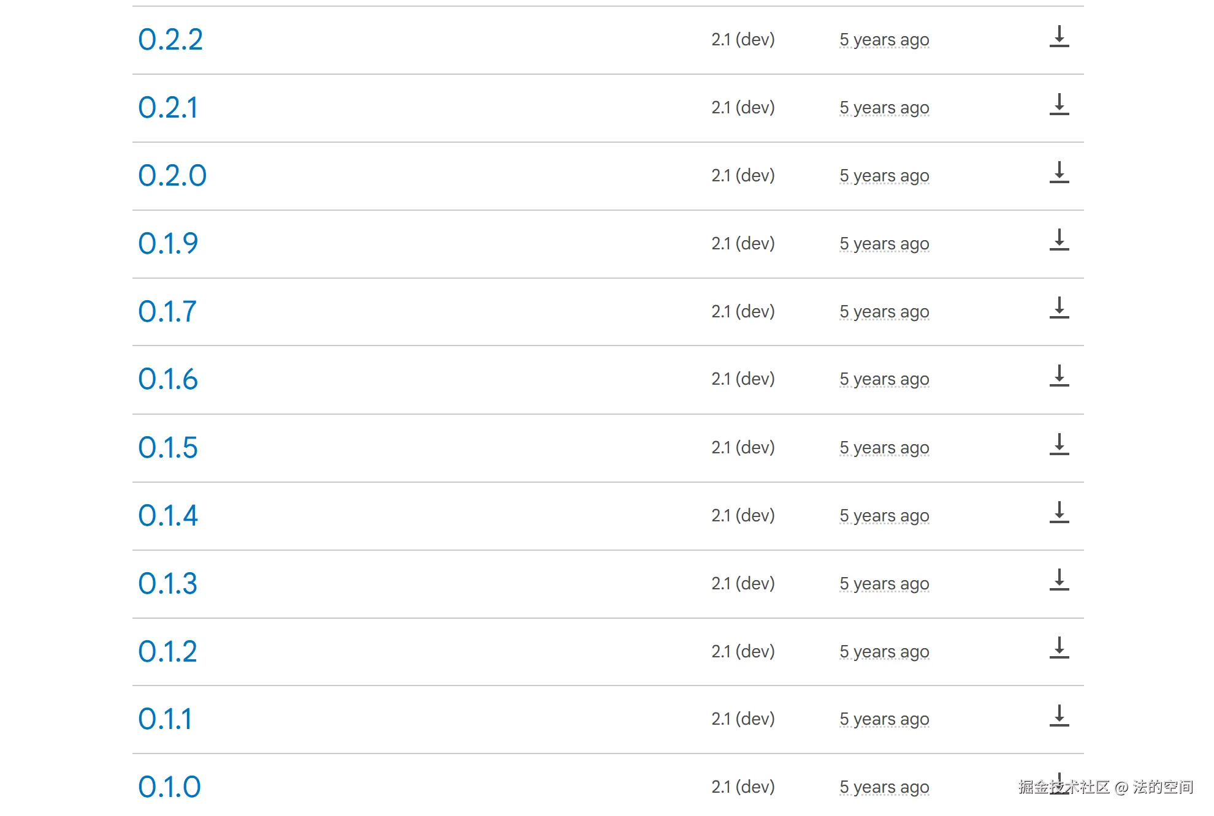Download version 0.1.2 archive
Screen dimensions: 1214x816
(x=1059, y=648)
